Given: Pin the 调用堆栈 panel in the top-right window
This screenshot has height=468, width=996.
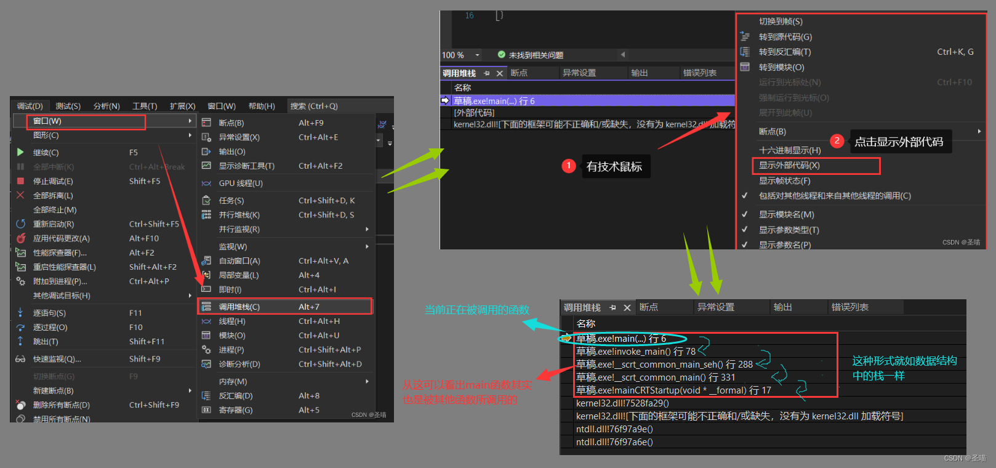Looking at the screenshot, I should click(x=487, y=73).
